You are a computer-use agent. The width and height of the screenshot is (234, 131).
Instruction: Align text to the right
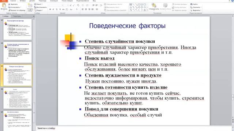tap(89, 9)
